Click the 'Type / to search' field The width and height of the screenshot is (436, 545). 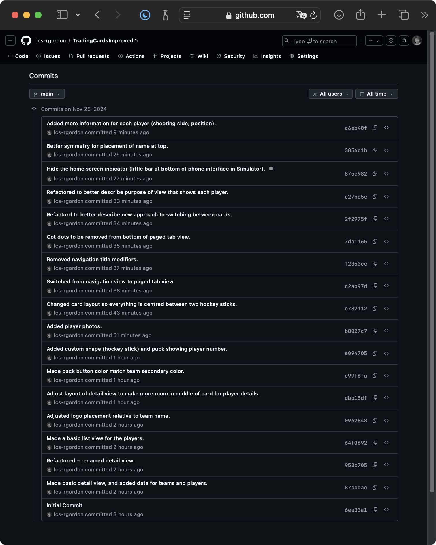(319, 41)
